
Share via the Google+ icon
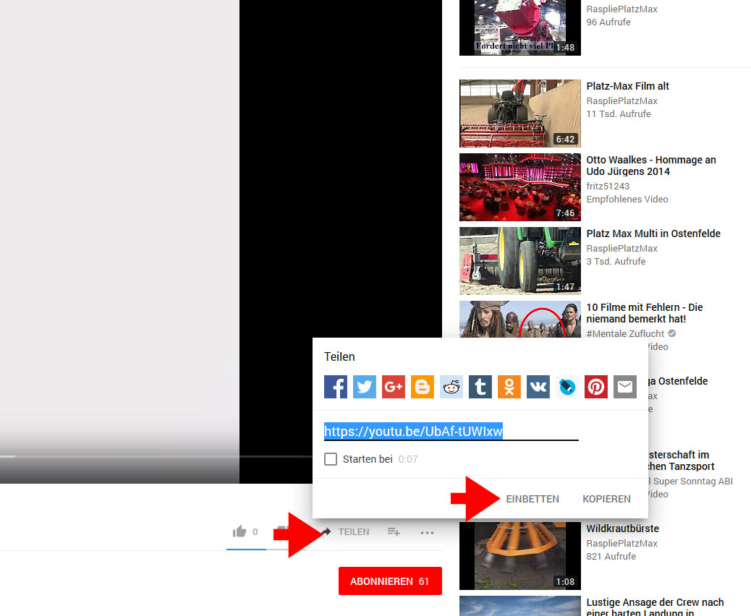[393, 387]
